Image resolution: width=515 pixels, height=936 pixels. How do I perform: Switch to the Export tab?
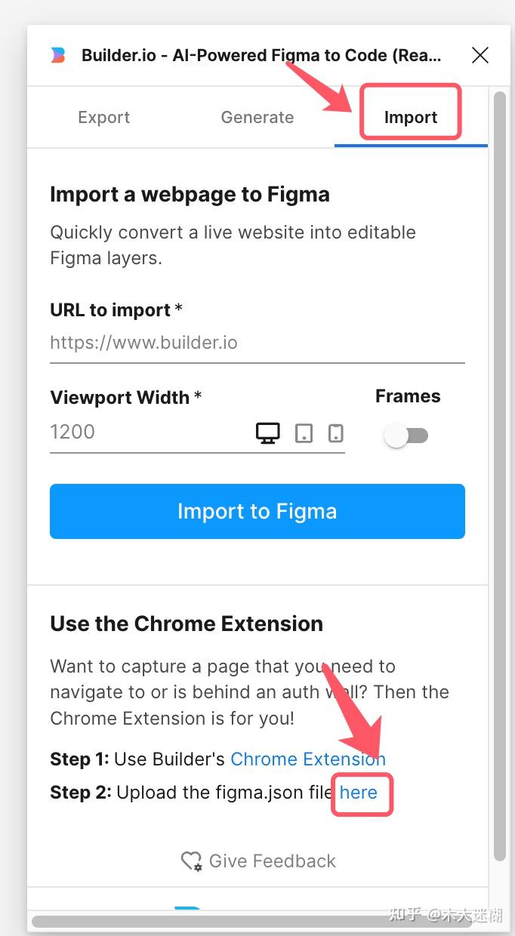pos(103,117)
